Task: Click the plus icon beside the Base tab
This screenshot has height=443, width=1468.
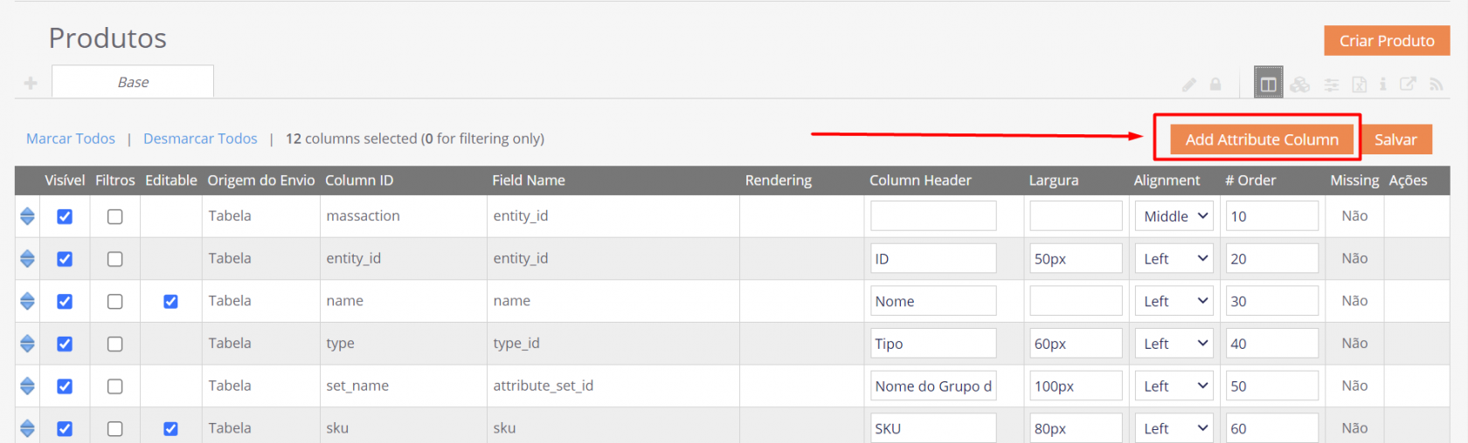Action: click(x=31, y=83)
